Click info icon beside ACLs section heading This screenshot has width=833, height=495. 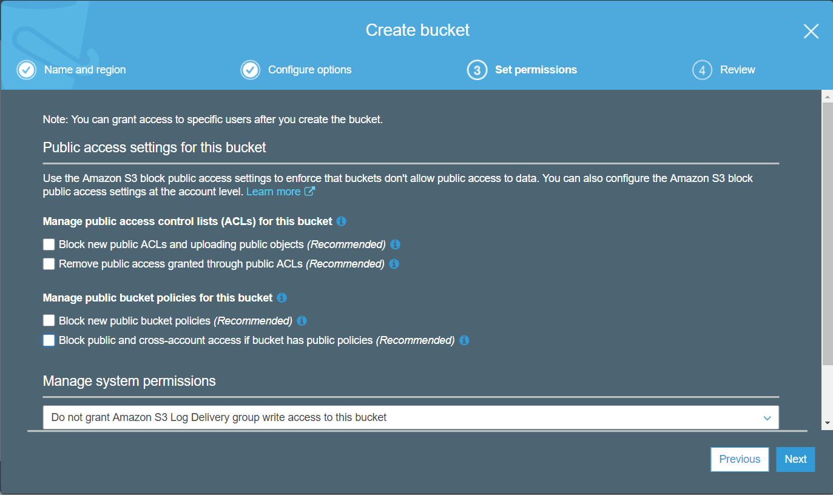(341, 221)
